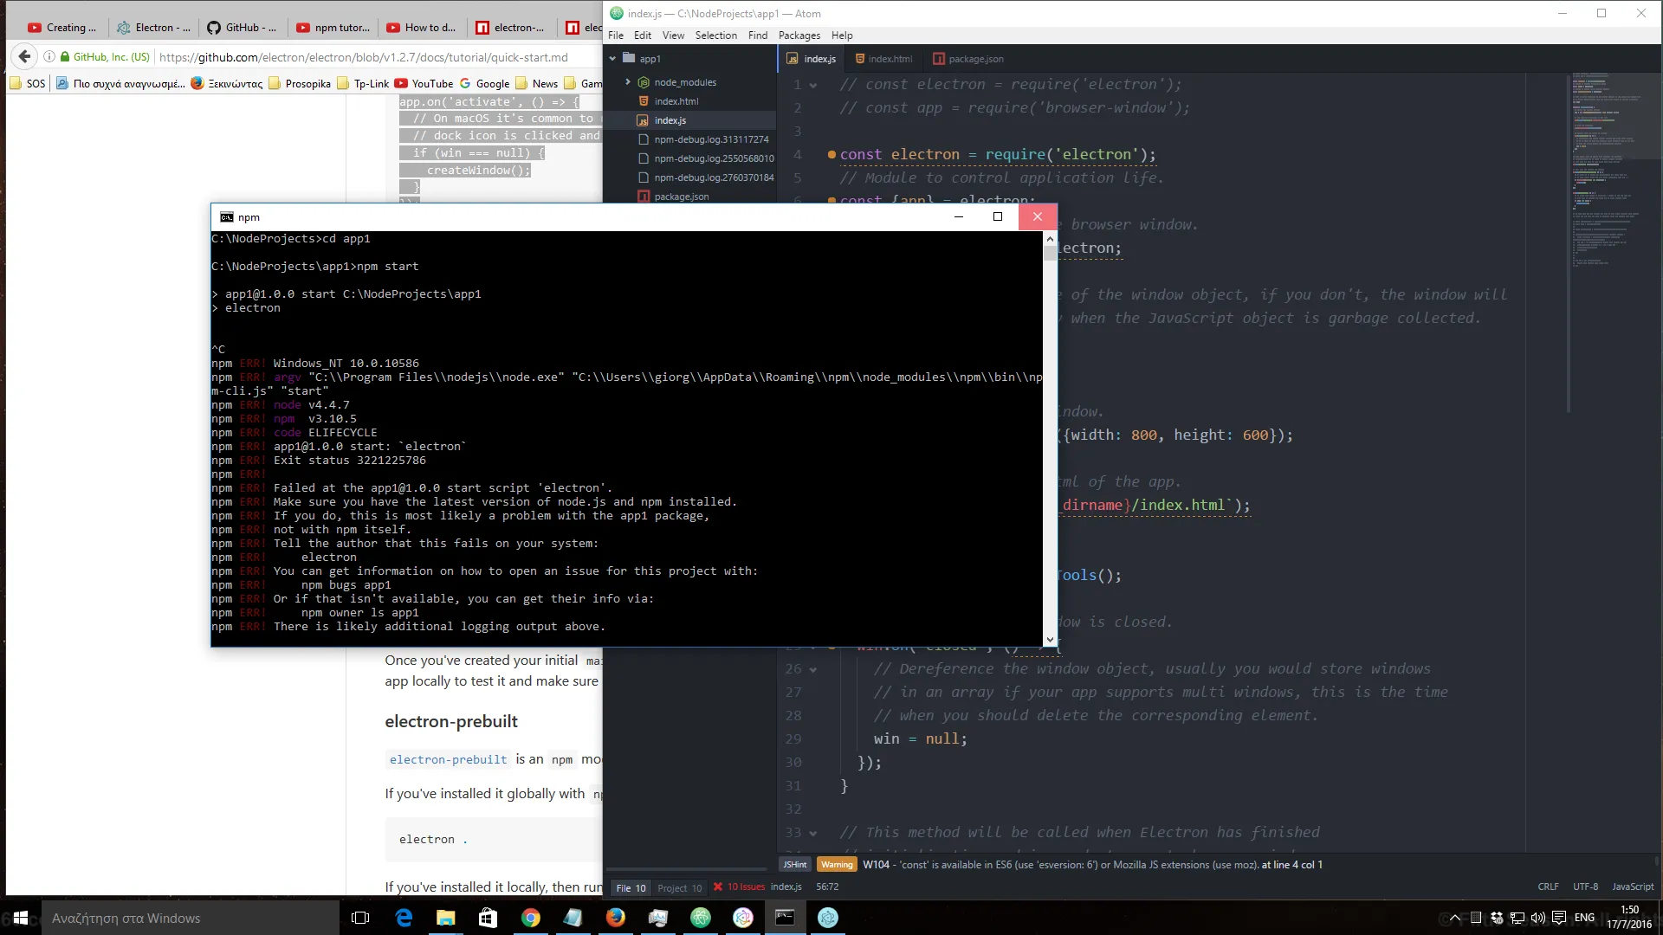Toggle the Project 10 linter scope
The image size is (1663, 935).
click(679, 887)
